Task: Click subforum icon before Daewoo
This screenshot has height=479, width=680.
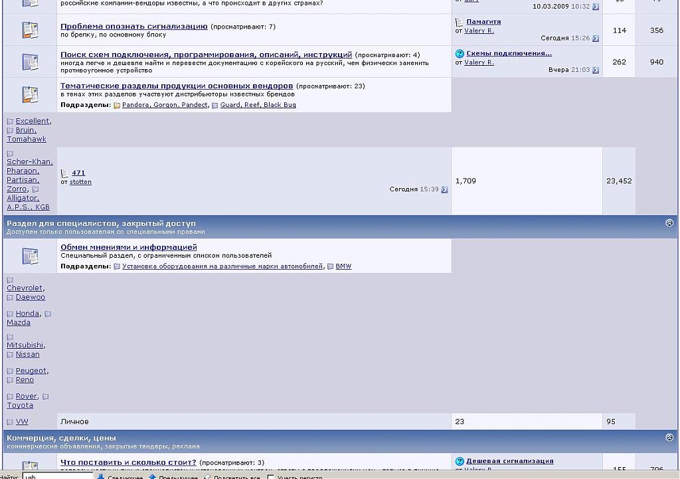Action: [10, 298]
